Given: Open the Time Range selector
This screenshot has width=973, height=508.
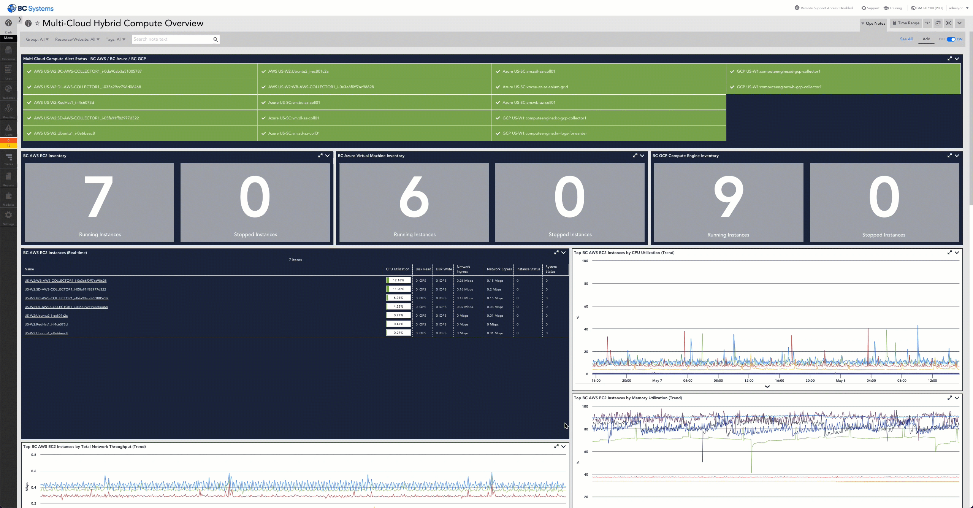Looking at the screenshot, I should click(x=906, y=23).
